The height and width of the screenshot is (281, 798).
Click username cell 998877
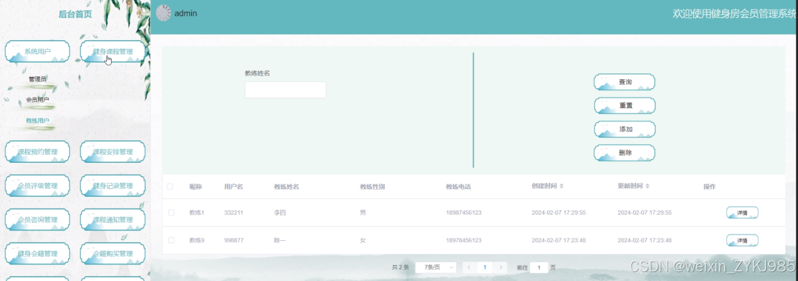click(234, 240)
